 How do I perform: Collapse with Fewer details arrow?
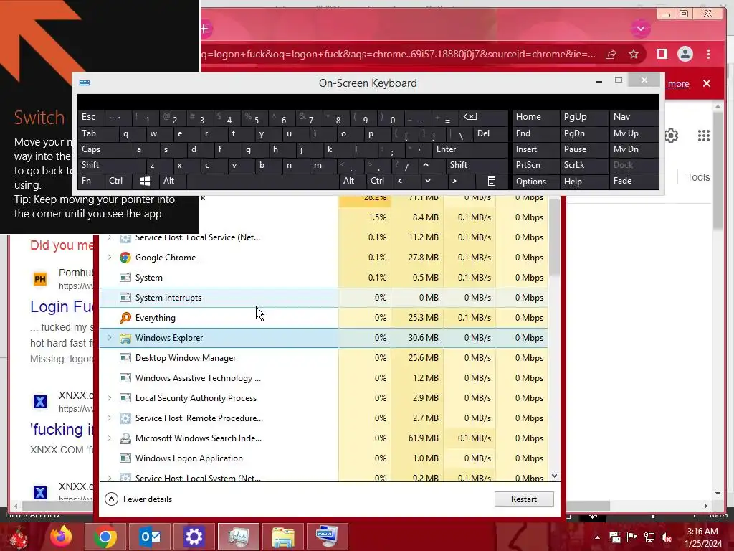click(111, 499)
